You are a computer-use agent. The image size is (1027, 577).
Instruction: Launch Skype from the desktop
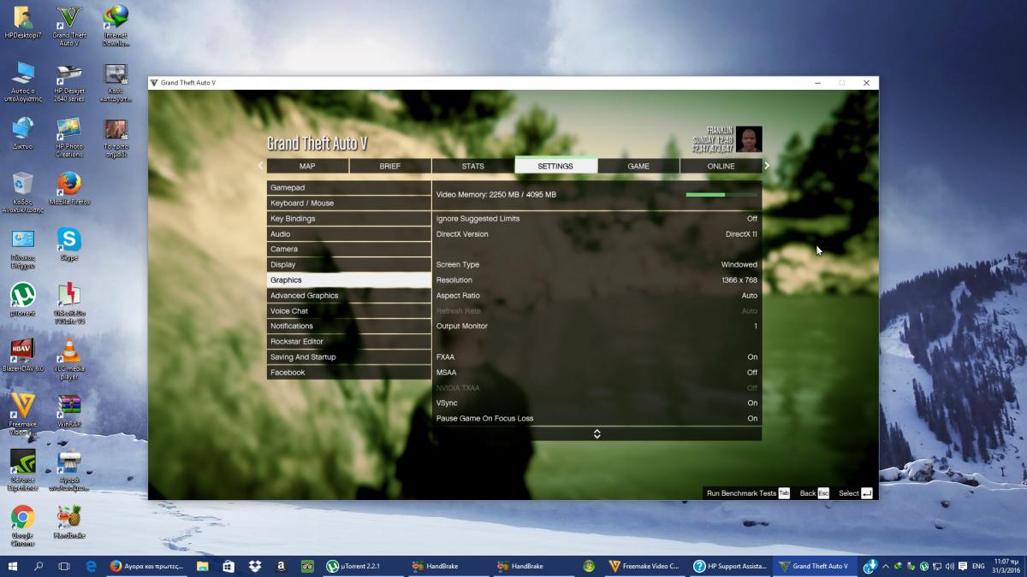(x=68, y=244)
